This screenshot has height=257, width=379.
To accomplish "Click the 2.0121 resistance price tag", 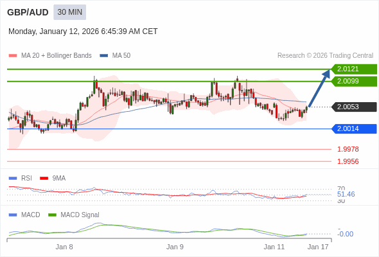I will click(x=354, y=69).
